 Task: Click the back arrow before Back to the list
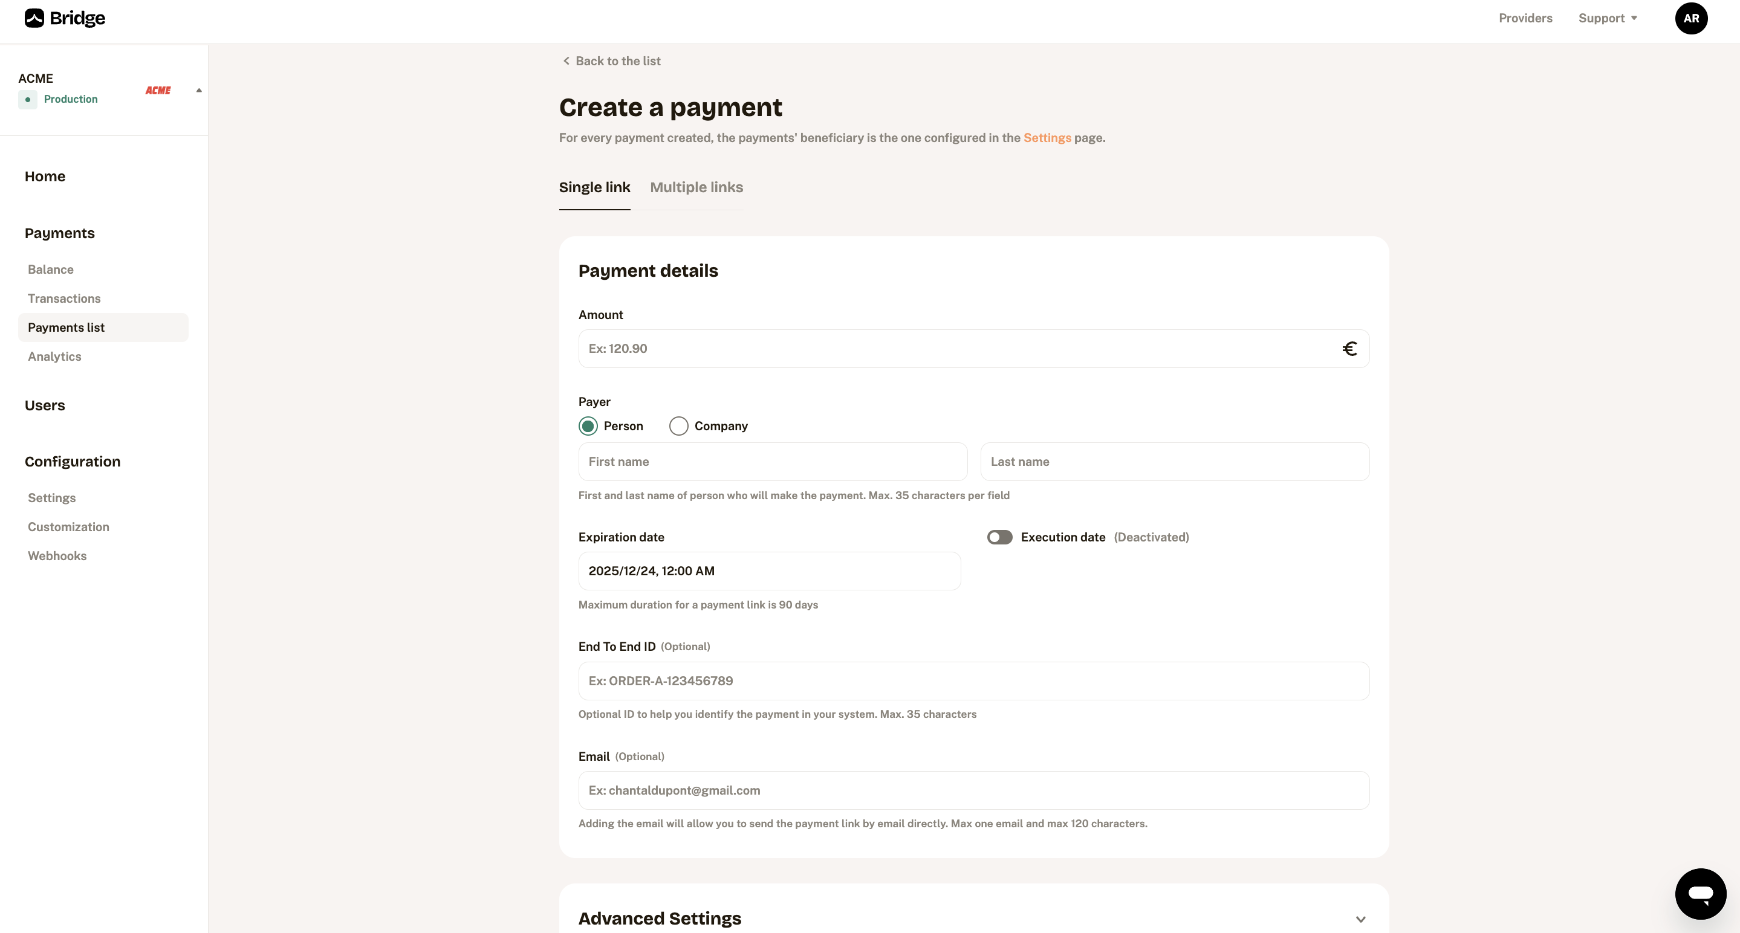point(566,61)
